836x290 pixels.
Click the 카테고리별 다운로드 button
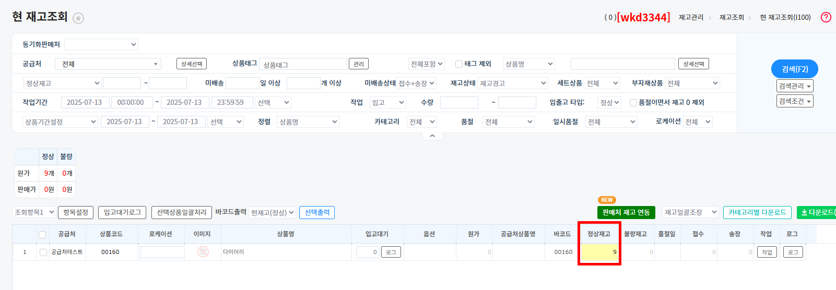pos(757,212)
